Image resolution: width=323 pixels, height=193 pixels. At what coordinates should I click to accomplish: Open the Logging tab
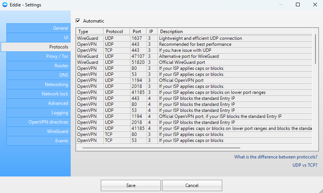(38, 113)
